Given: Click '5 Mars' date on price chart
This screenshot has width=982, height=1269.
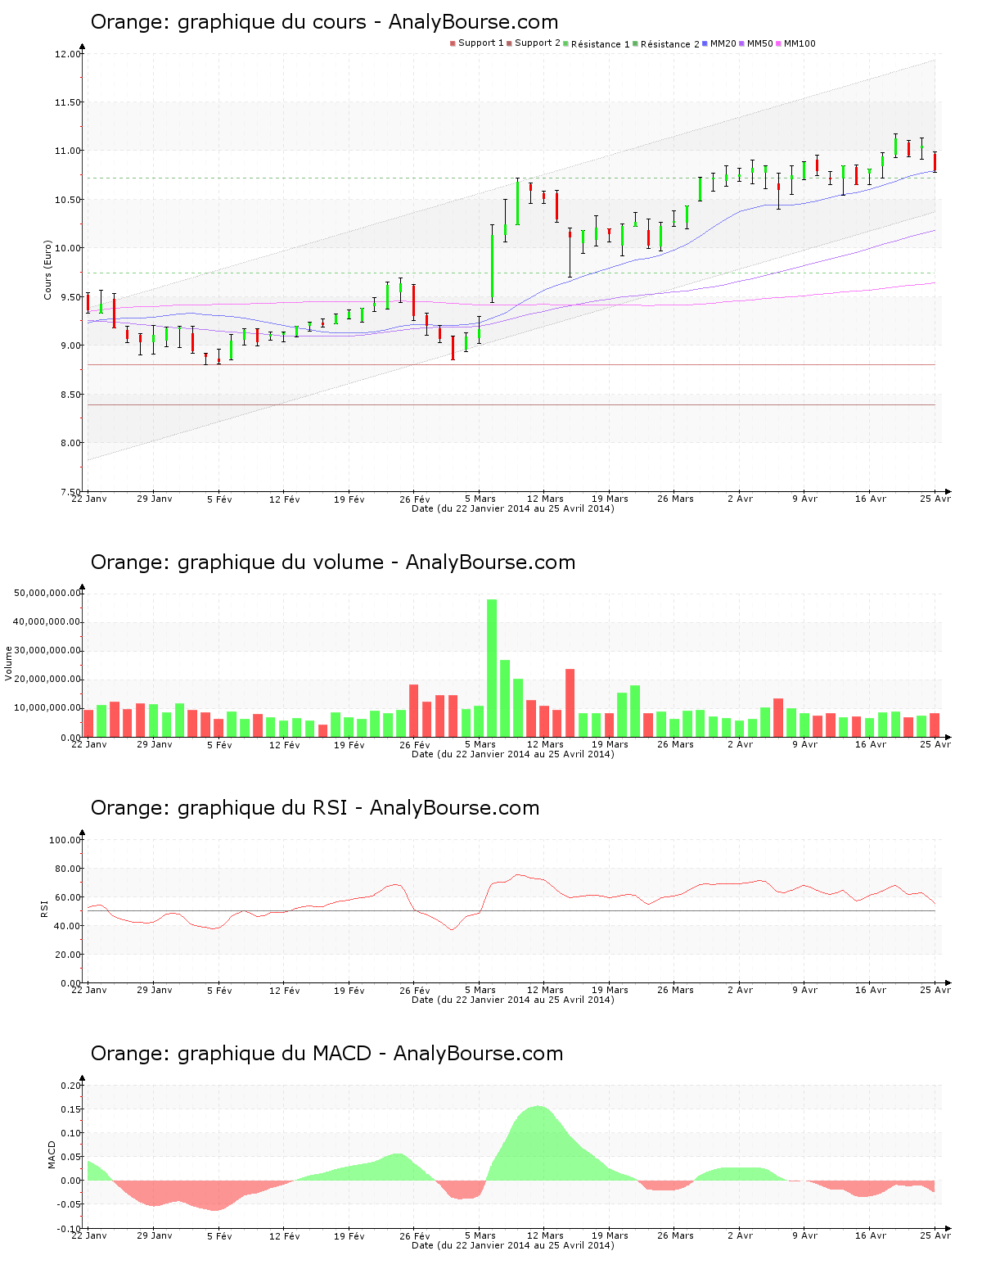Looking at the screenshot, I should (480, 499).
